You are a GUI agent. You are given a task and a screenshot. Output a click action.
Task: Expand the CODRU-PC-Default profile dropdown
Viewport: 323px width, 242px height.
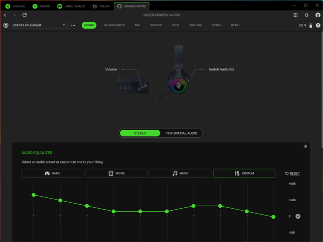(x=64, y=25)
